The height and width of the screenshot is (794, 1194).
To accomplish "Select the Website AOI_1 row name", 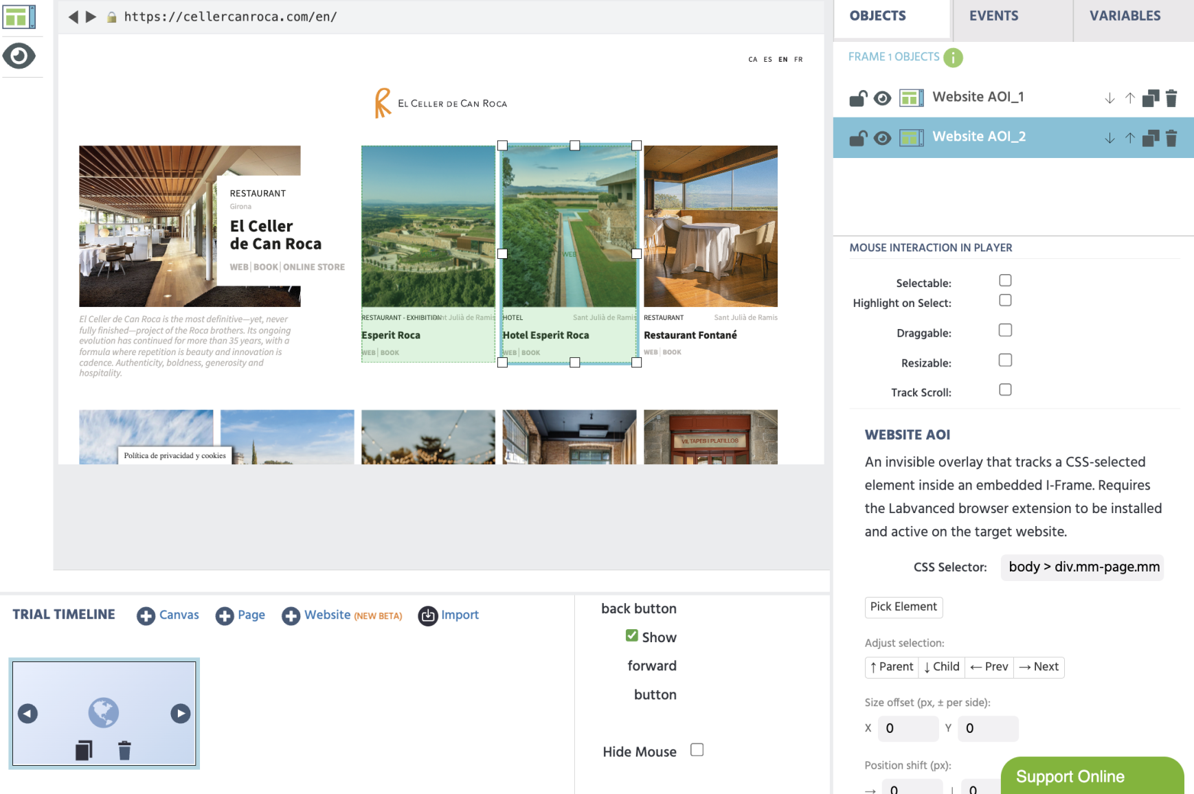I will click(978, 97).
